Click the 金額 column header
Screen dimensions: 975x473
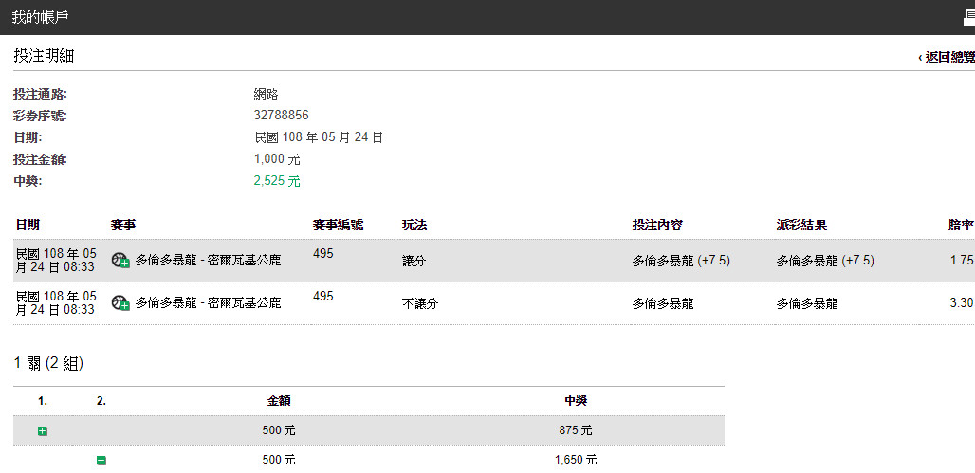pos(279,401)
